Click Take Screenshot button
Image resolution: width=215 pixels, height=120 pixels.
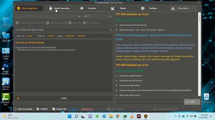23,109
